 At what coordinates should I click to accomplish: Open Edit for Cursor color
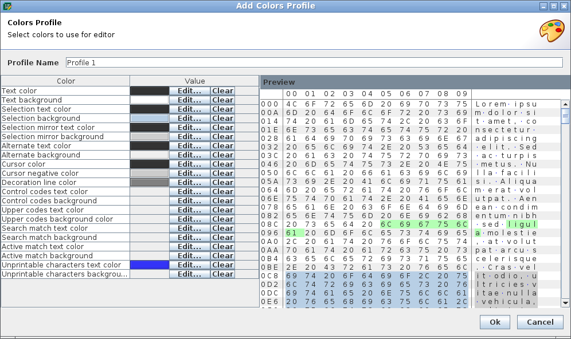click(189, 164)
